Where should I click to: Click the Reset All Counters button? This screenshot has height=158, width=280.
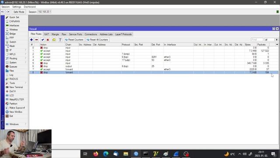click(x=97, y=39)
